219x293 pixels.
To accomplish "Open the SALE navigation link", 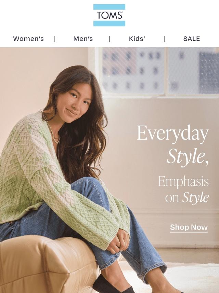I will [x=192, y=39].
